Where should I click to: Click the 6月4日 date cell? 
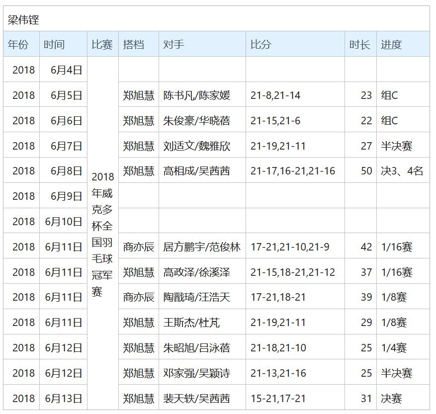[67, 70]
